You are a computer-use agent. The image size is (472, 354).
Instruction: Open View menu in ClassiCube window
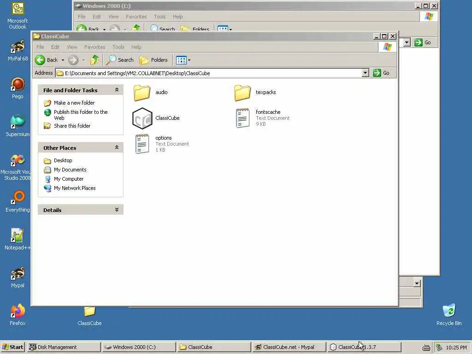coord(72,47)
